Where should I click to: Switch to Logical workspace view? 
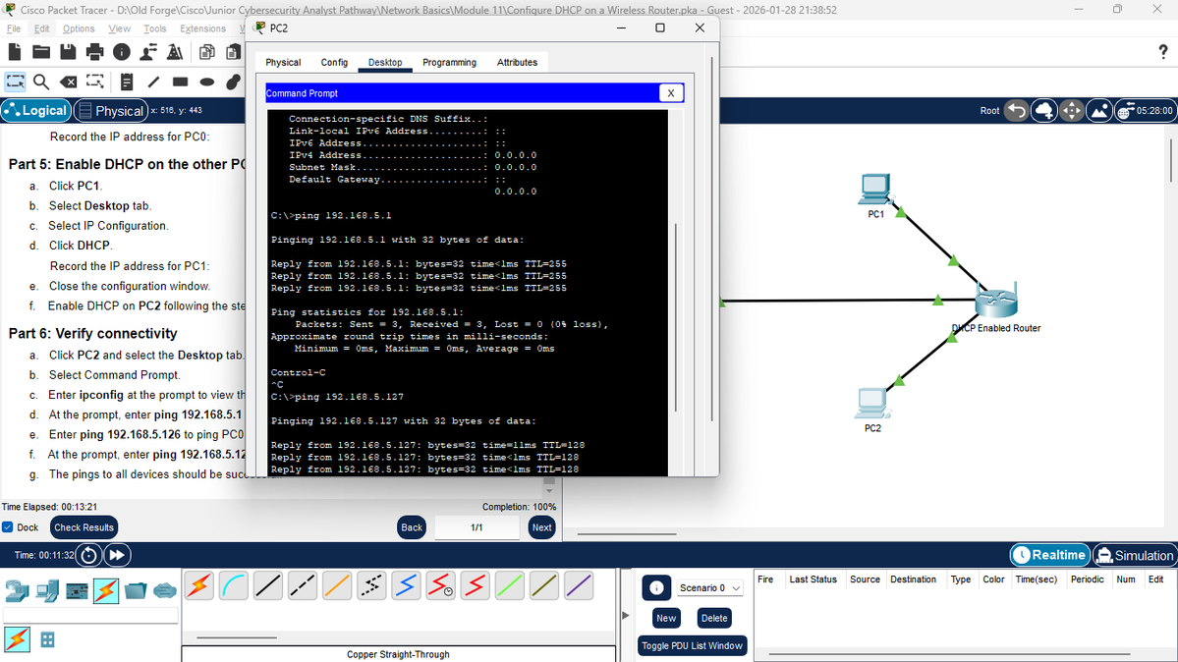(x=36, y=110)
